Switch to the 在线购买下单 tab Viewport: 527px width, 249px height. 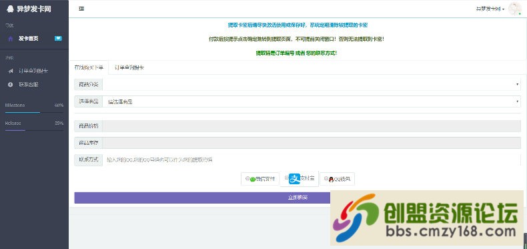[89, 67]
